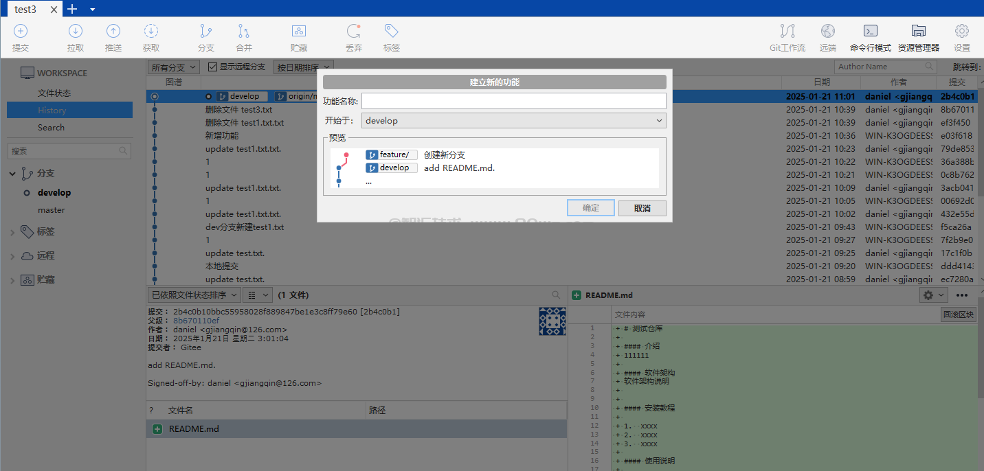Select History in the WORKSPACE sidebar
The image size is (984, 471).
52,111
